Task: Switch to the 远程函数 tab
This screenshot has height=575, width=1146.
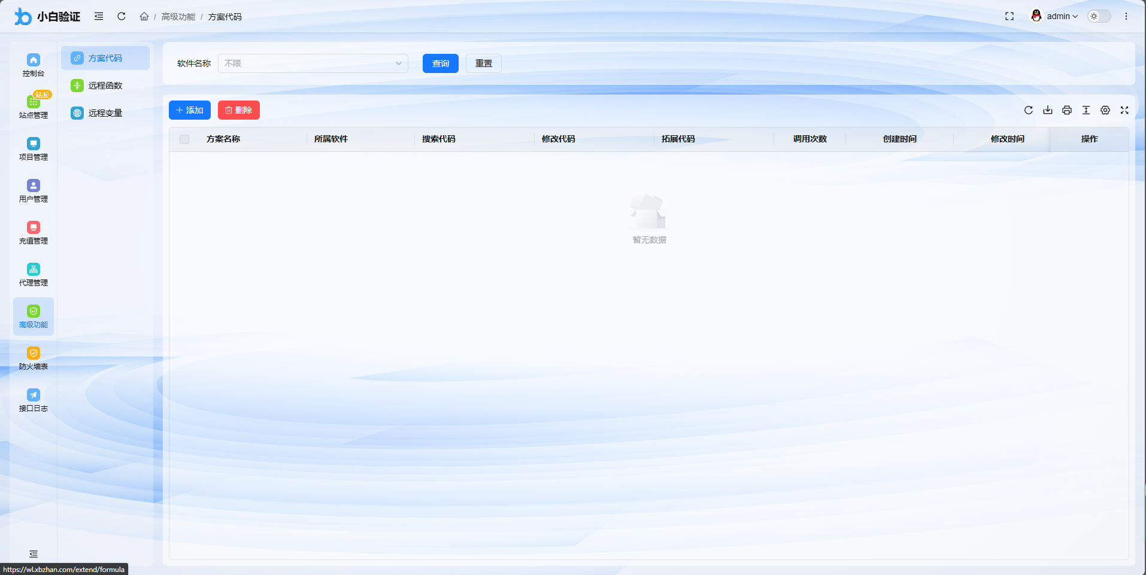Action: (105, 85)
